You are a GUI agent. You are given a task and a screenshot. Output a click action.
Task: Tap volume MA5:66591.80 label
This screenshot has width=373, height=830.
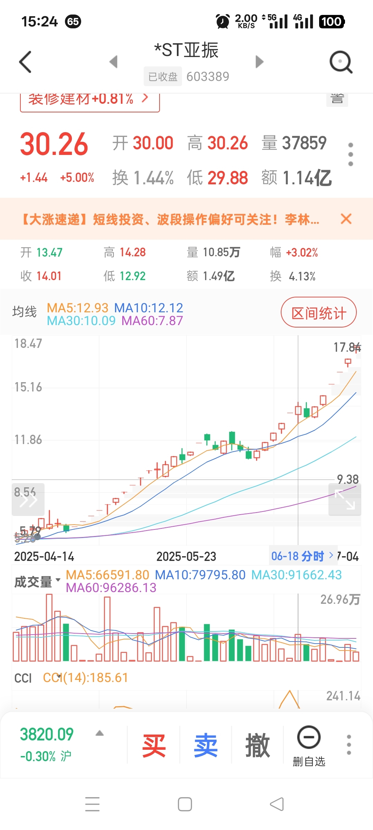[x=107, y=575]
